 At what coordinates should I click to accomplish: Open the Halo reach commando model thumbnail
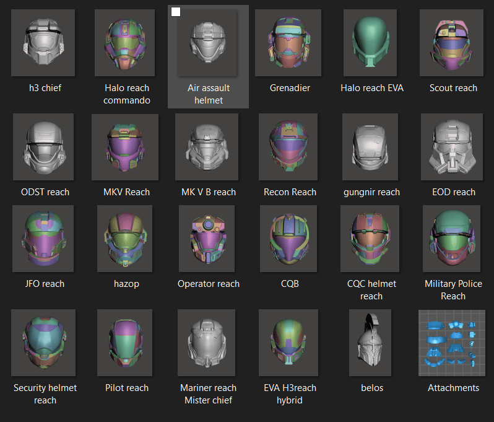pyautogui.click(x=125, y=43)
